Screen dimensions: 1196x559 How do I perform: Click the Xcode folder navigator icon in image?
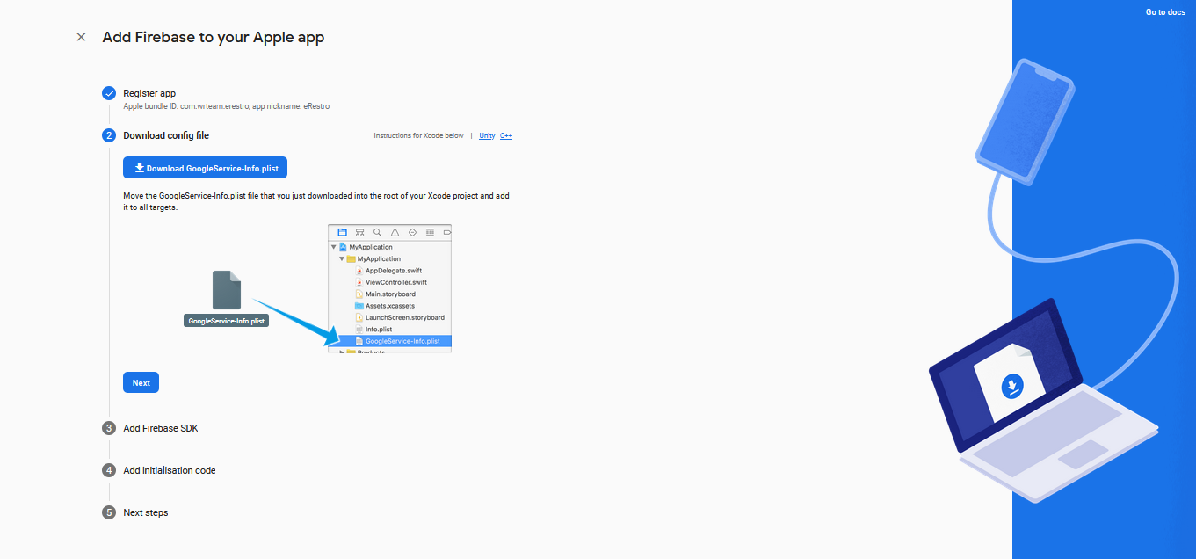(x=342, y=233)
